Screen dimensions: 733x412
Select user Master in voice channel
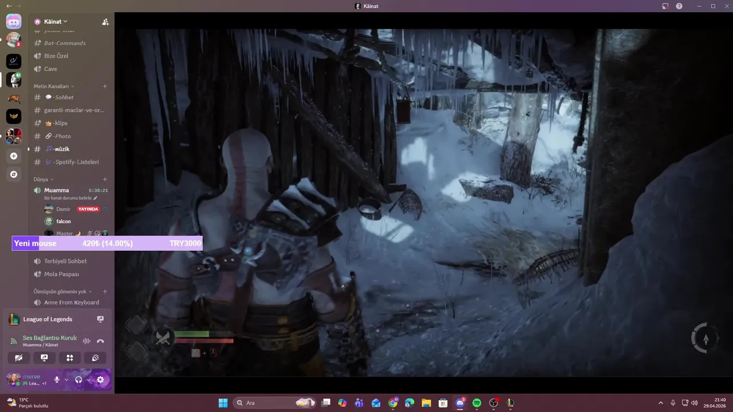pos(64,233)
